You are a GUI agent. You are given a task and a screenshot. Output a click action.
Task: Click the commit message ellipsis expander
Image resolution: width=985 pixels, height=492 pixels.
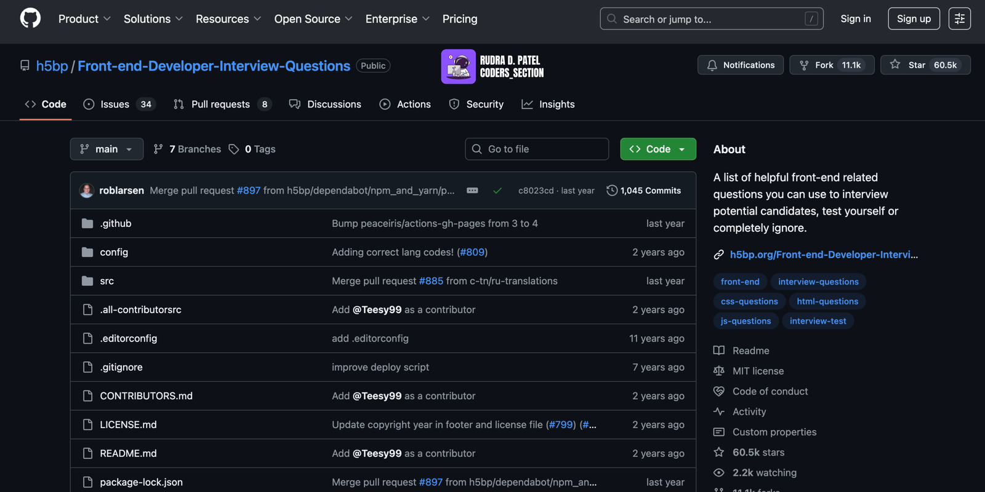click(x=472, y=191)
